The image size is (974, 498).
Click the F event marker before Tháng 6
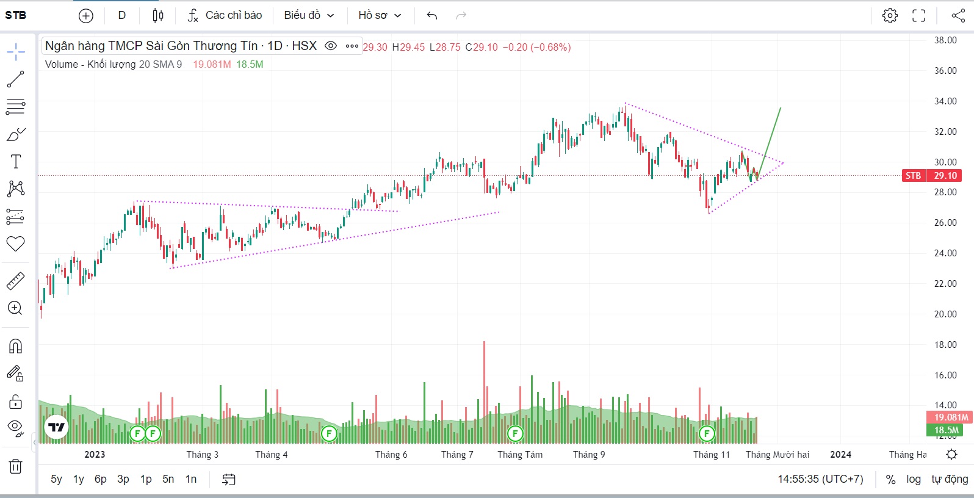point(329,434)
